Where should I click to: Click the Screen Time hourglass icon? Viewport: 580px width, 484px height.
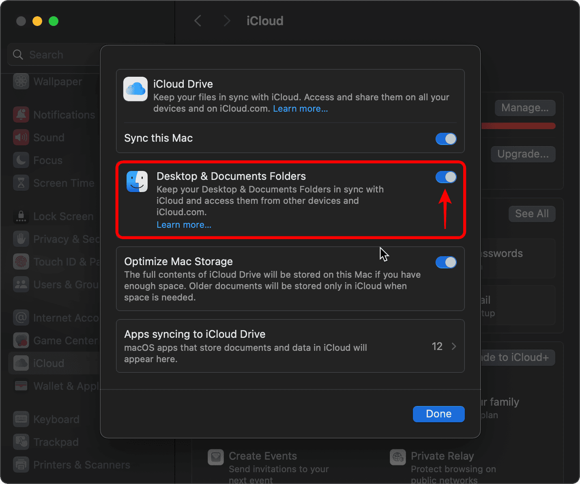click(21, 183)
